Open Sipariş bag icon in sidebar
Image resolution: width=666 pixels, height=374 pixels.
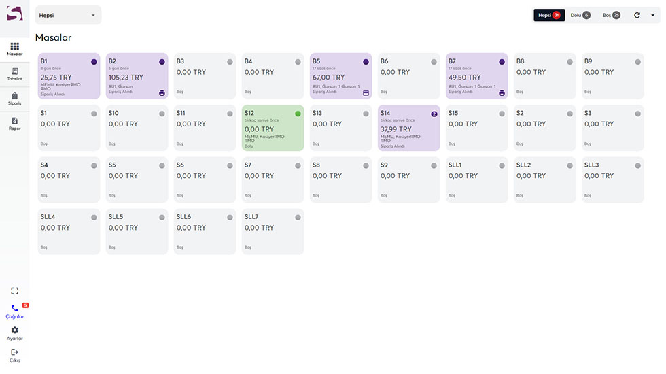(14, 96)
